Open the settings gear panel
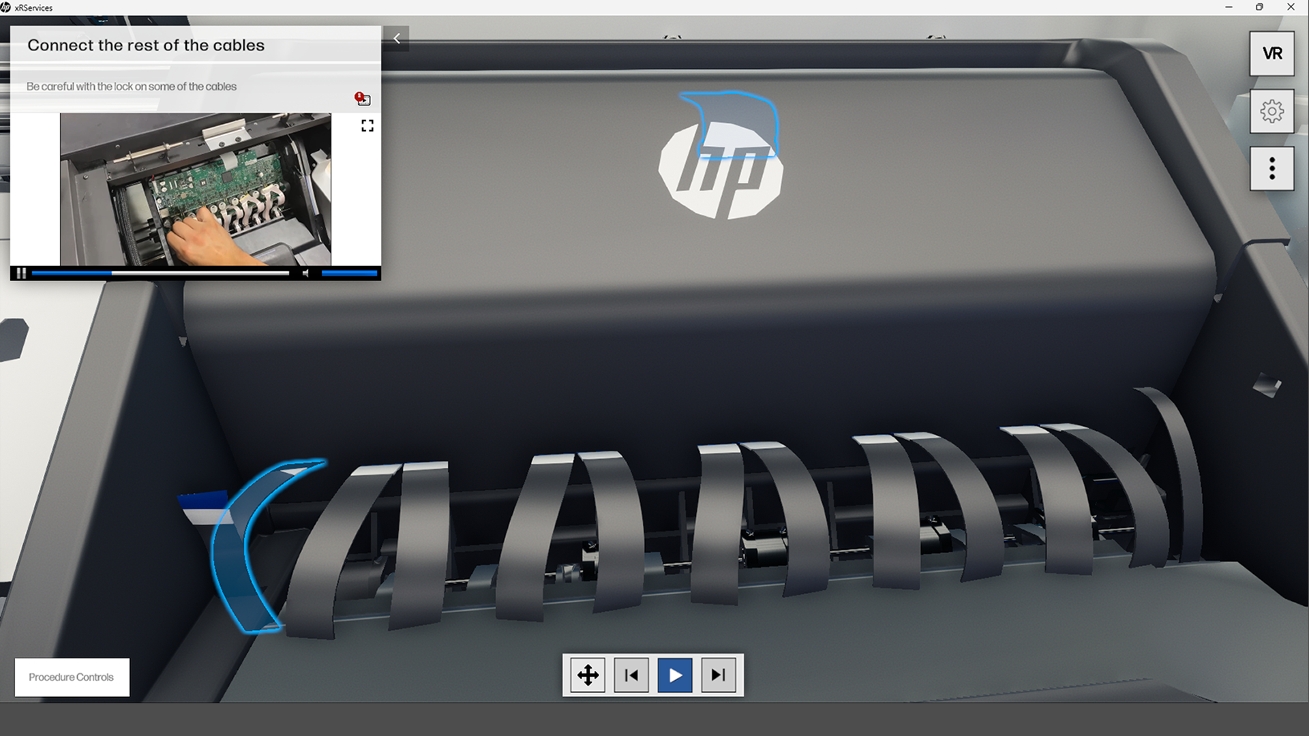This screenshot has width=1309, height=736. (x=1272, y=110)
